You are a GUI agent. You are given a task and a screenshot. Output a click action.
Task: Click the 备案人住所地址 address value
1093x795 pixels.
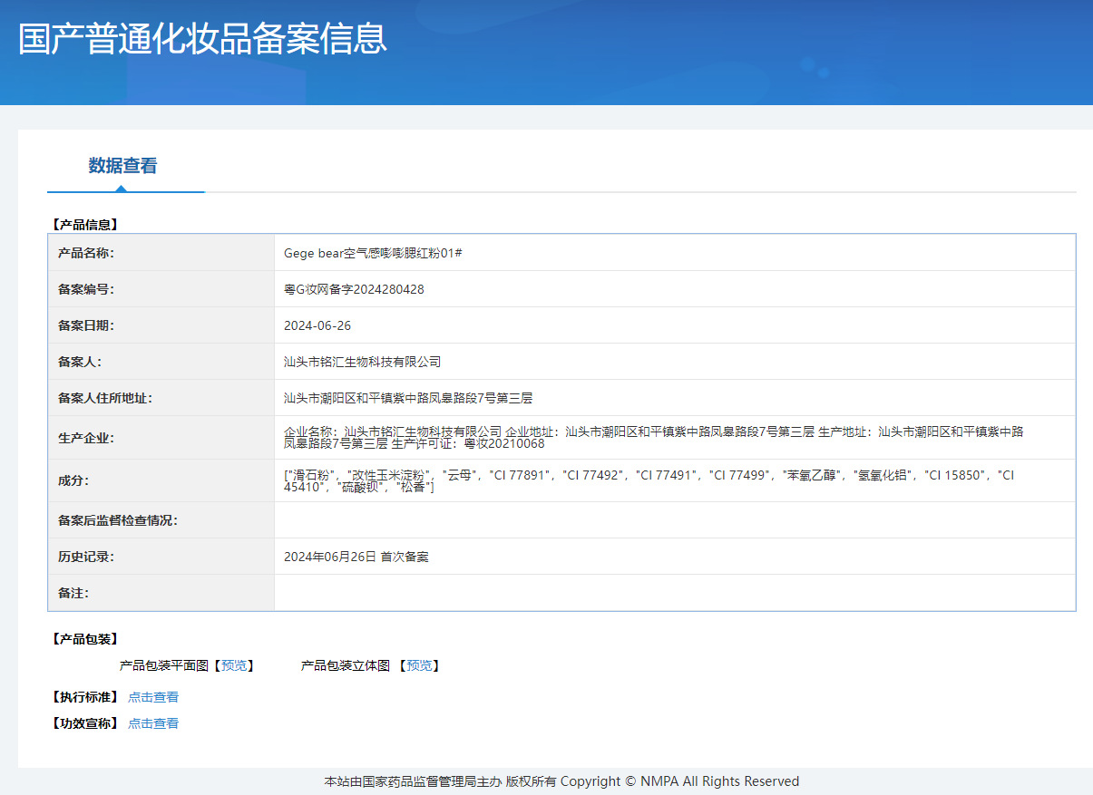click(x=408, y=398)
